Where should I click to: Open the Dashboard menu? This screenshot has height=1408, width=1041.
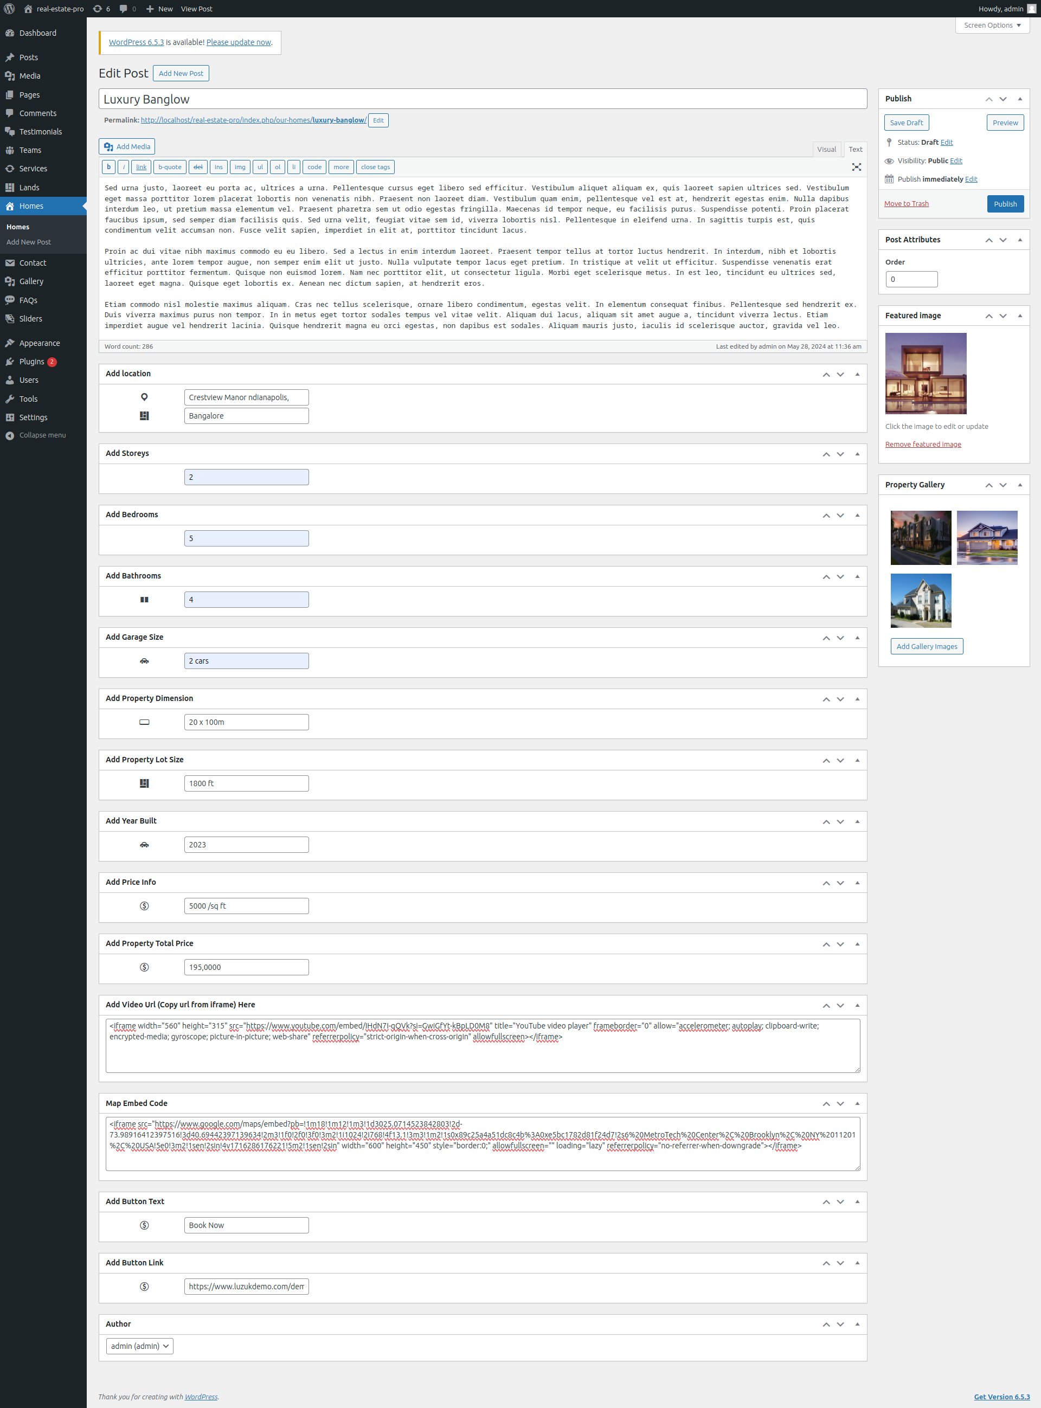38,33
